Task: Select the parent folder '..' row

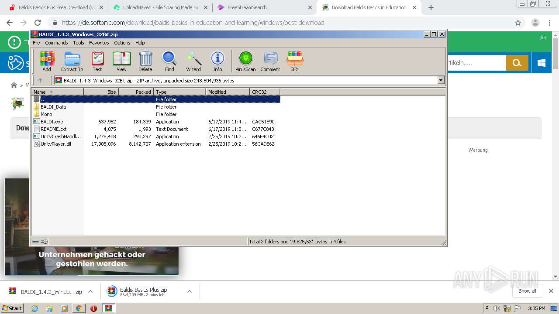Action: (156, 99)
